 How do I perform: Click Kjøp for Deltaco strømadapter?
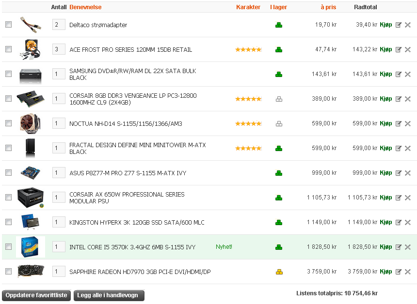click(x=386, y=25)
